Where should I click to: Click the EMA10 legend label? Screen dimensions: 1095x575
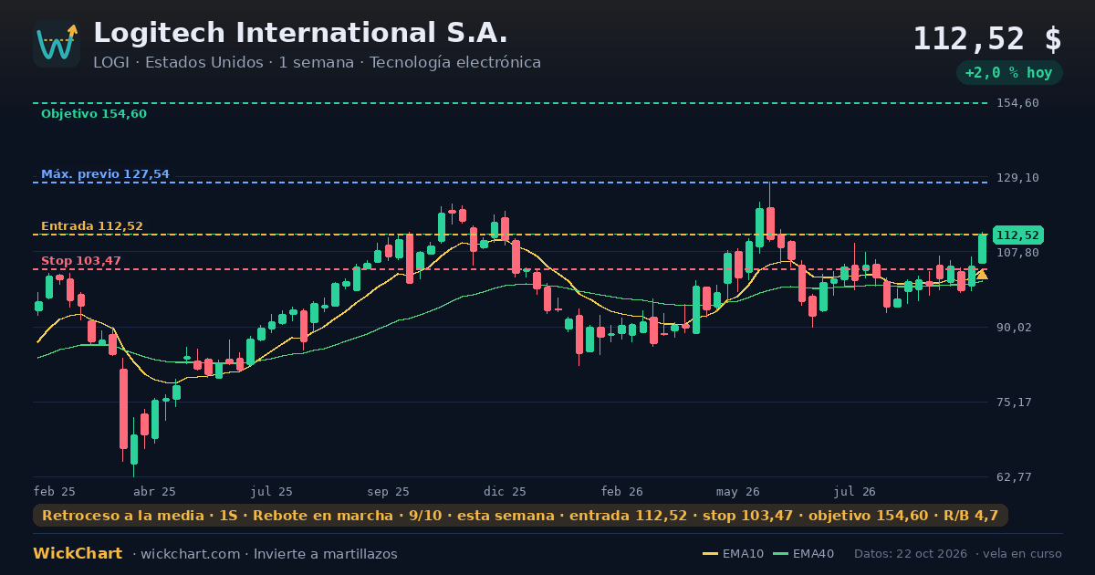pos(743,554)
